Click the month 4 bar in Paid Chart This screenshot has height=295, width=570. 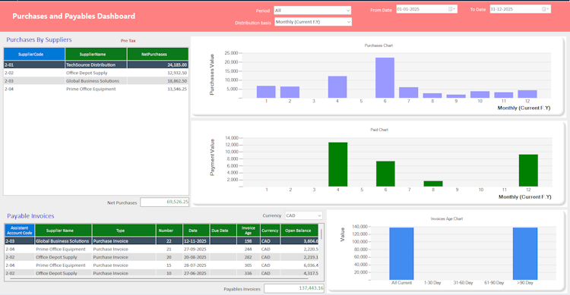click(x=337, y=165)
